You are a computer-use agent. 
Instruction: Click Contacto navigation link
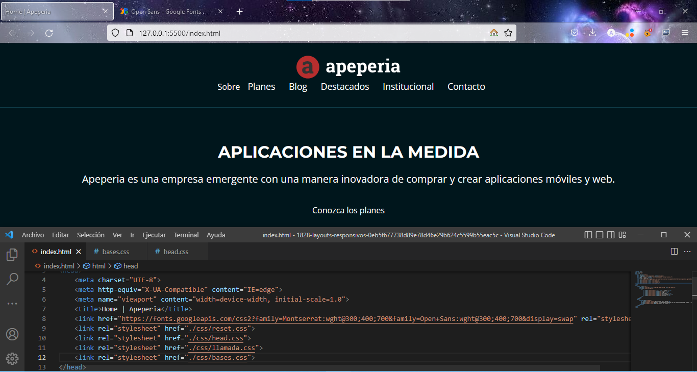tap(466, 87)
